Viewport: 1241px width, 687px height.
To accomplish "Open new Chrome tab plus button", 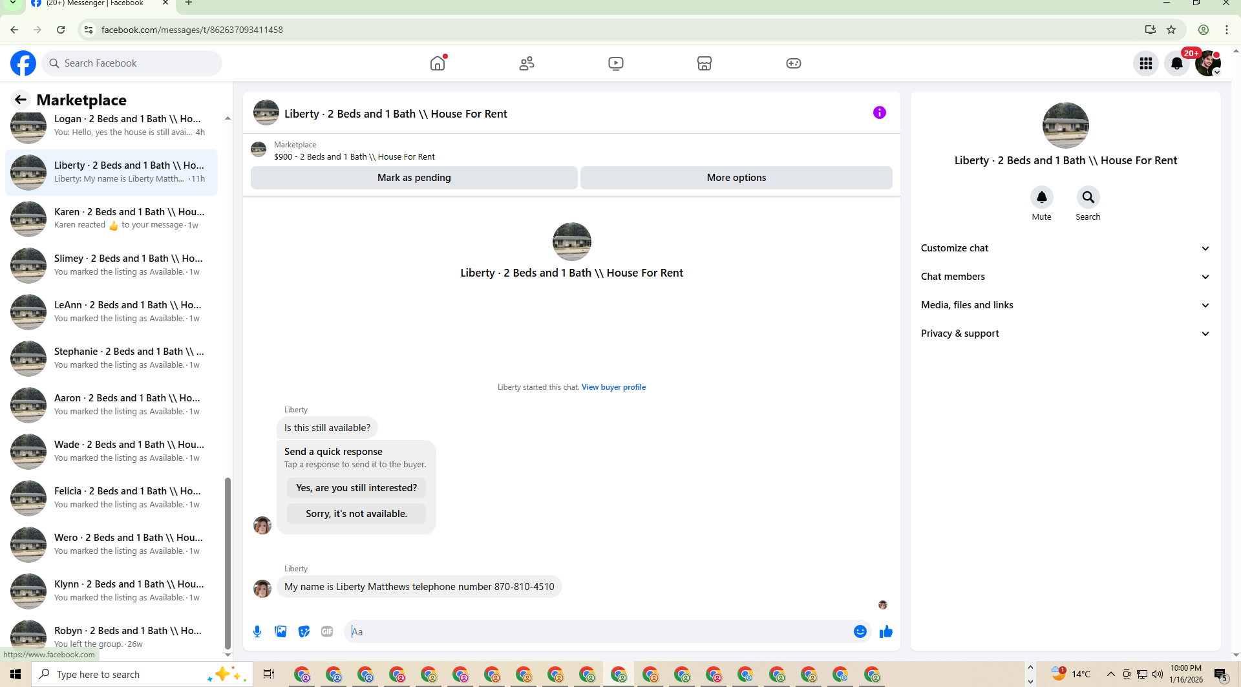I will (x=189, y=3).
